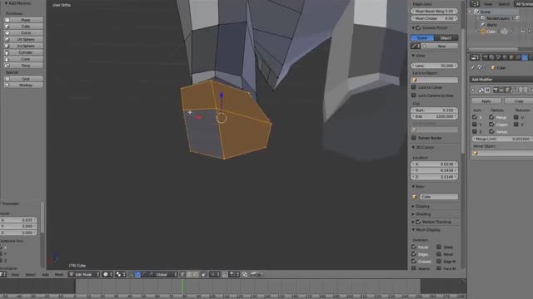This screenshot has width=533, height=299.
Task: Select the rotate manipulator icon
Action: click(144, 274)
